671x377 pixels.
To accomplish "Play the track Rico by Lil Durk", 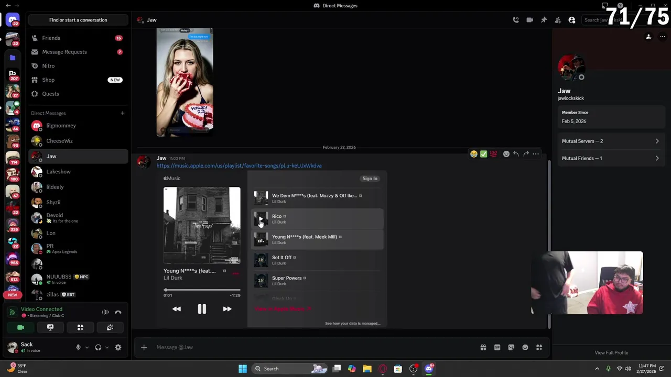I will [x=261, y=219].
